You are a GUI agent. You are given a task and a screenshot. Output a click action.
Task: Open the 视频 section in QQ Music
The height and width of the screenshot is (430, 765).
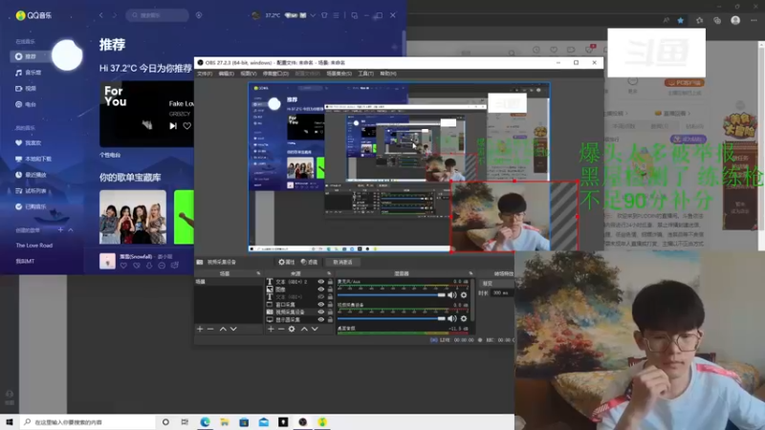26,89
